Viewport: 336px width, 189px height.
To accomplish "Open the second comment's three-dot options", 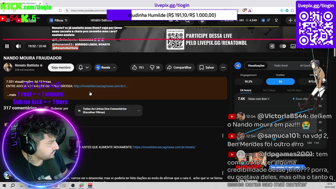I will click(x=223, y=173).
